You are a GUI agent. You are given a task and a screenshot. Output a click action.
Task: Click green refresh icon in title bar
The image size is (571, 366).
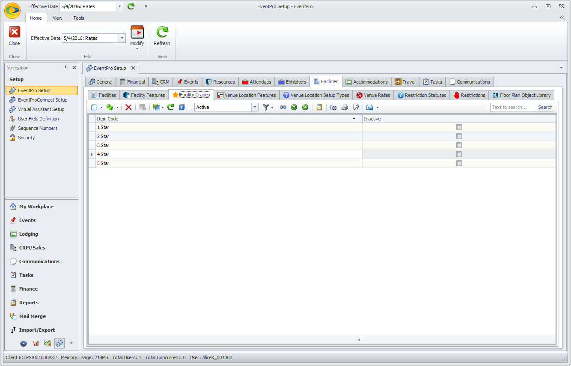(x=131, y=6)
